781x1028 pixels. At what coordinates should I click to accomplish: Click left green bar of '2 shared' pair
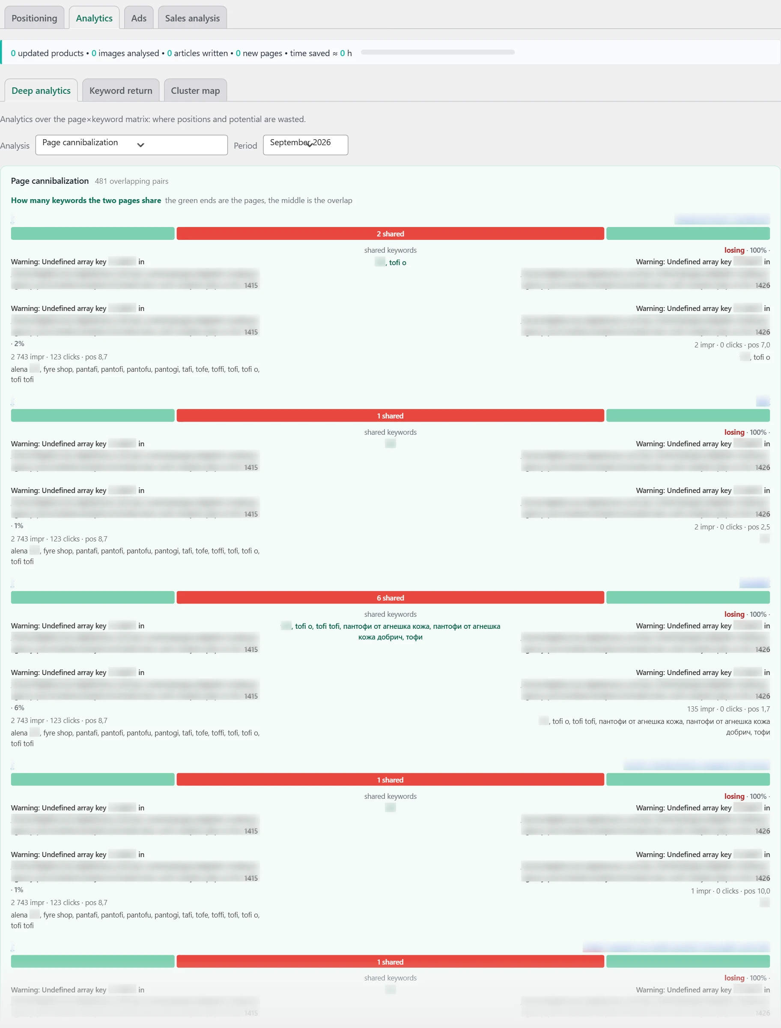point(92,233)
